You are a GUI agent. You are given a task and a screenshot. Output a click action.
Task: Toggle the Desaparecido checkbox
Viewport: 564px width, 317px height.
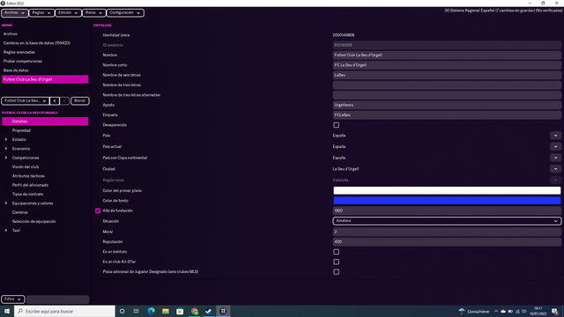[336, 125]
